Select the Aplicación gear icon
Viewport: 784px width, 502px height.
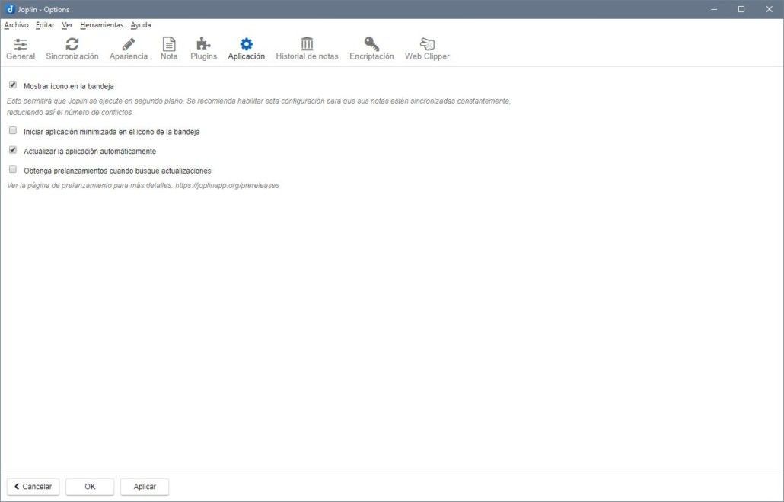247,44
